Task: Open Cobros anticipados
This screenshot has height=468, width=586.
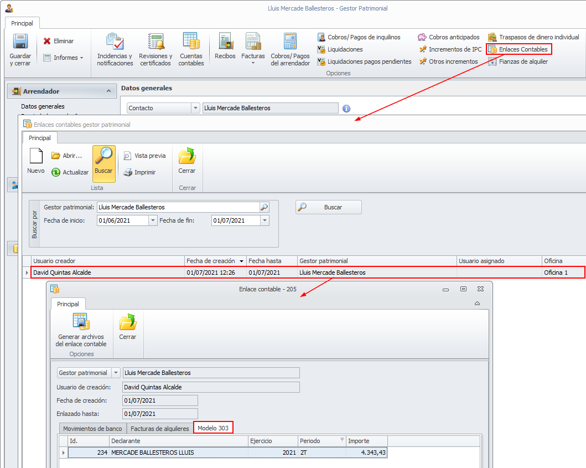Action: [x=448, y=37]
